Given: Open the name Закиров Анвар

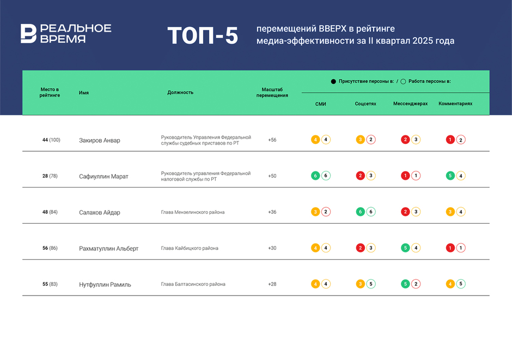Looking at the screenshot, I should pos(99,140).
